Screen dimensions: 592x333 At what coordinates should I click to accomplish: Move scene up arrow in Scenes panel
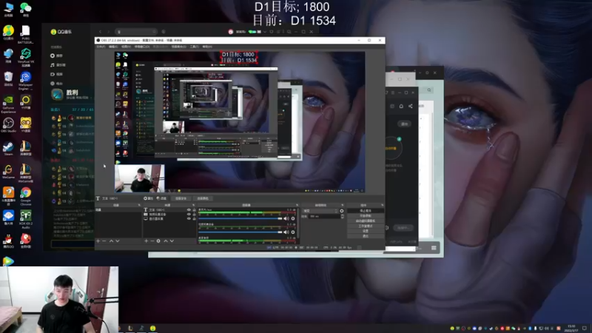coord(111,241)
